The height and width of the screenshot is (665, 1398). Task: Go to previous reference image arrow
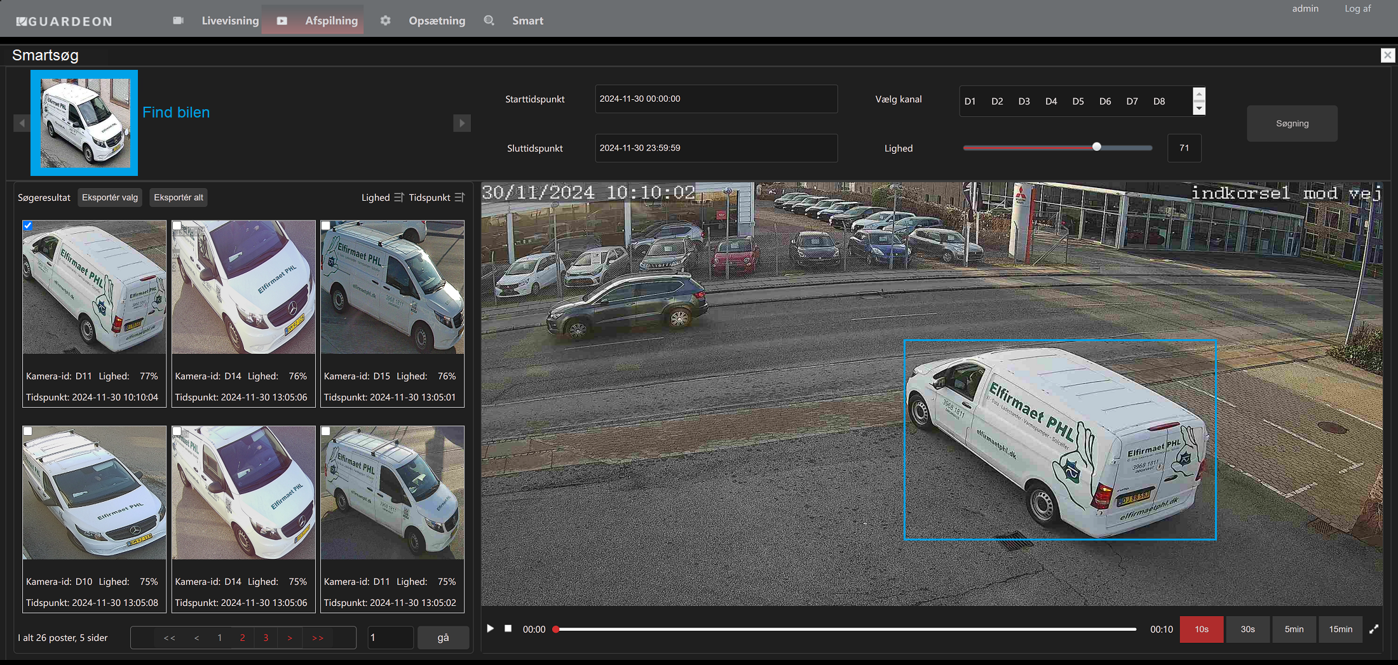click(x=22, y=123)
